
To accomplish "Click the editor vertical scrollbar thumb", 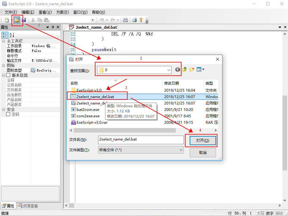I will point(285,133).
